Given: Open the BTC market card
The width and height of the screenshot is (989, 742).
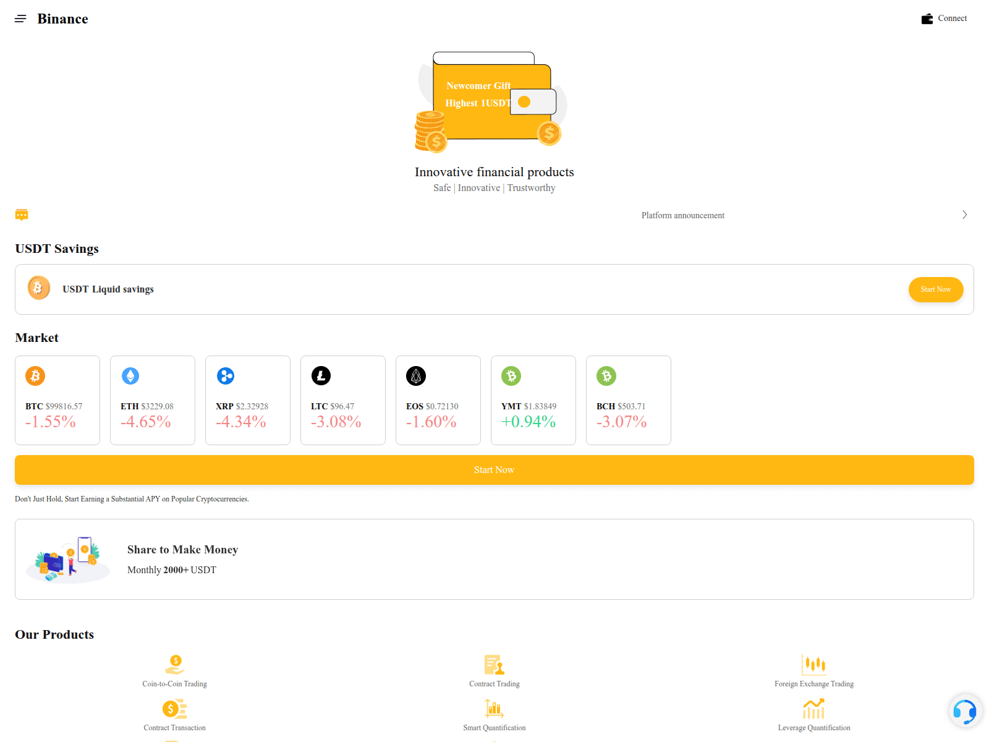Looking at the screenshot, I should point(57,400).
